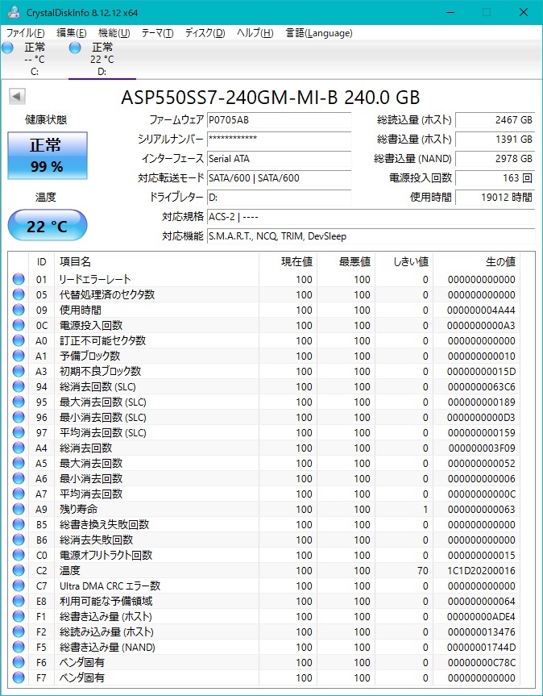Click the CrystalDiskInfo title bar app icon
Viewport: 543px width, 696px height.
point(14,12)
